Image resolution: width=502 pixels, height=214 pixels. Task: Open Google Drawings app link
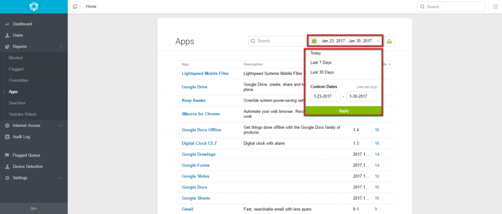point(199,154)
